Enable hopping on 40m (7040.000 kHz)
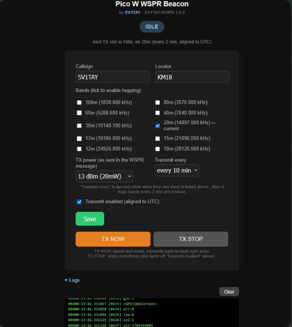This screenshot has height=327, width=292. pyautogui.click(x=158, y=113)
